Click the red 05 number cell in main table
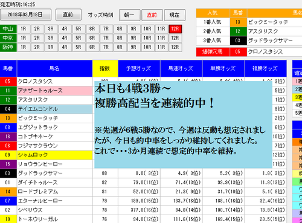Image resolution: width=302 pixels, height=223 pixels. (x=8, y=82)
